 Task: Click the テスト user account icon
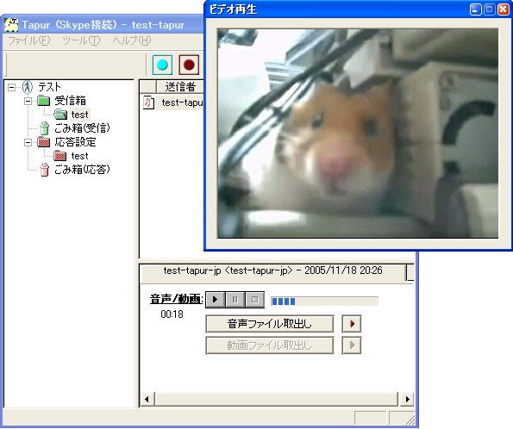28,87
